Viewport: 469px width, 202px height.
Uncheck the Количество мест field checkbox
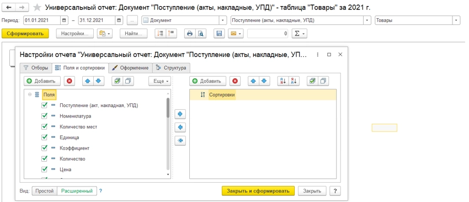(45, 126)
